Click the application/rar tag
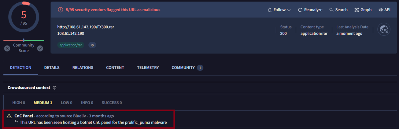 pos(71,45)
